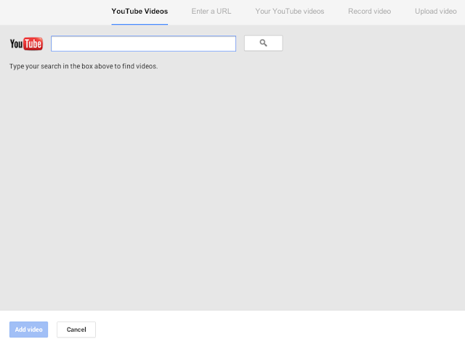This screenshot has height=344, width=465.
Task: Click the Add video button
Action: coord(29,329)
